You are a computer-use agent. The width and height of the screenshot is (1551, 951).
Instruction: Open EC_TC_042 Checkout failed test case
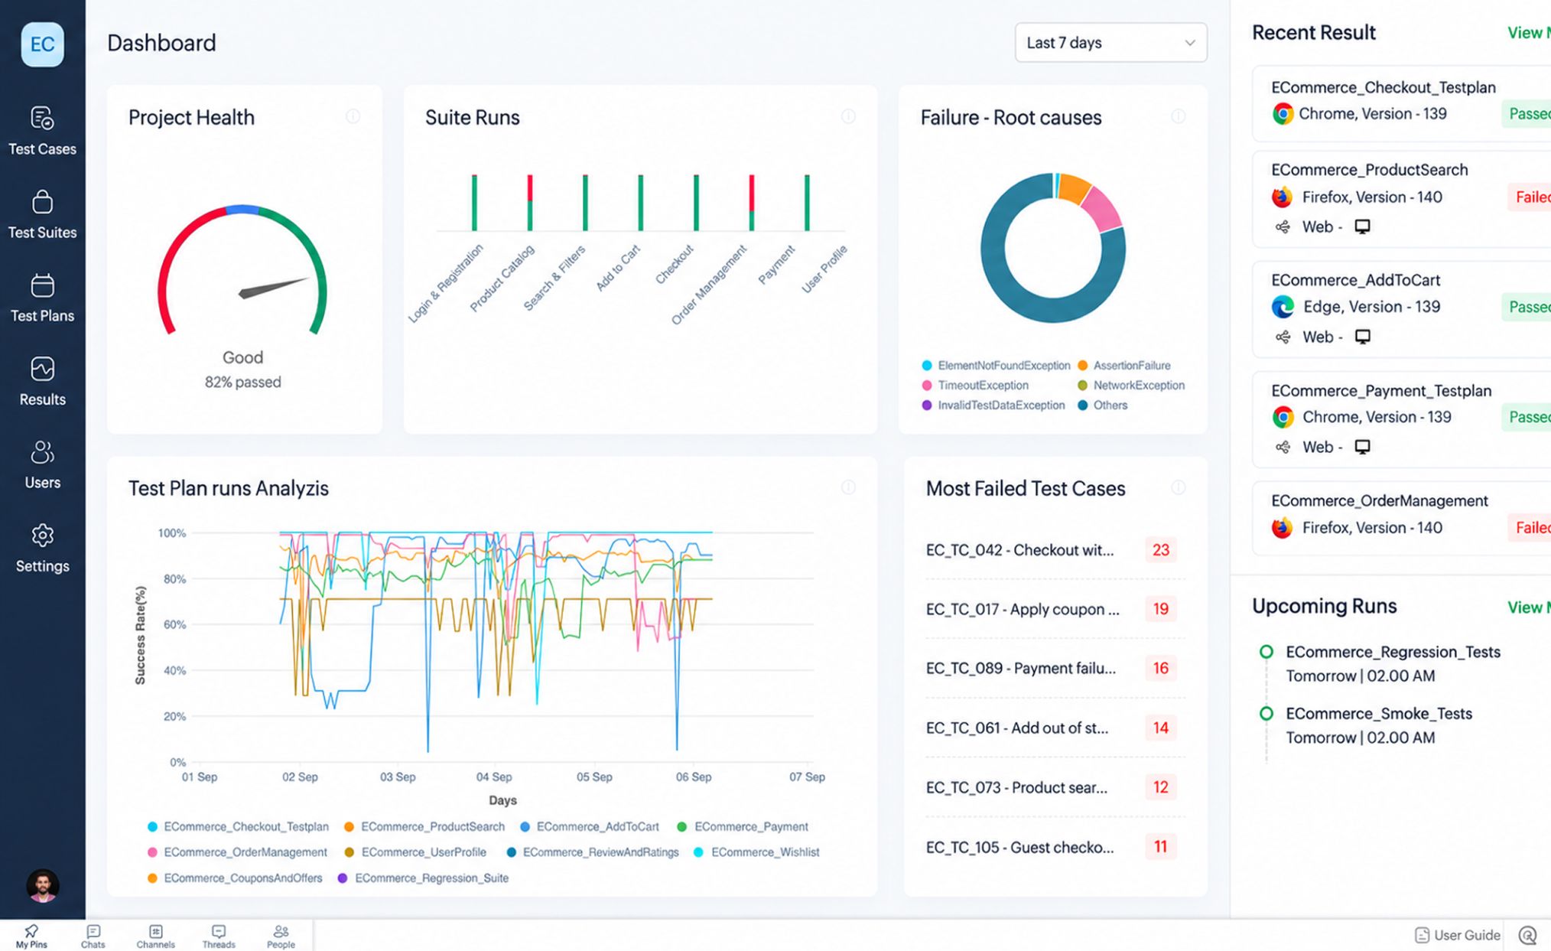pyautogui.click(x=1019, y=549)
